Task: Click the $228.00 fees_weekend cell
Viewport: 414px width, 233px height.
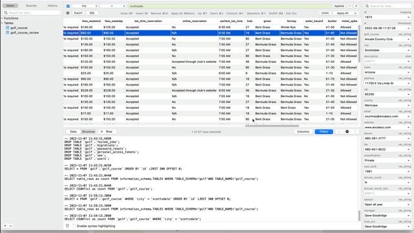Action: (x=91, y=91)
